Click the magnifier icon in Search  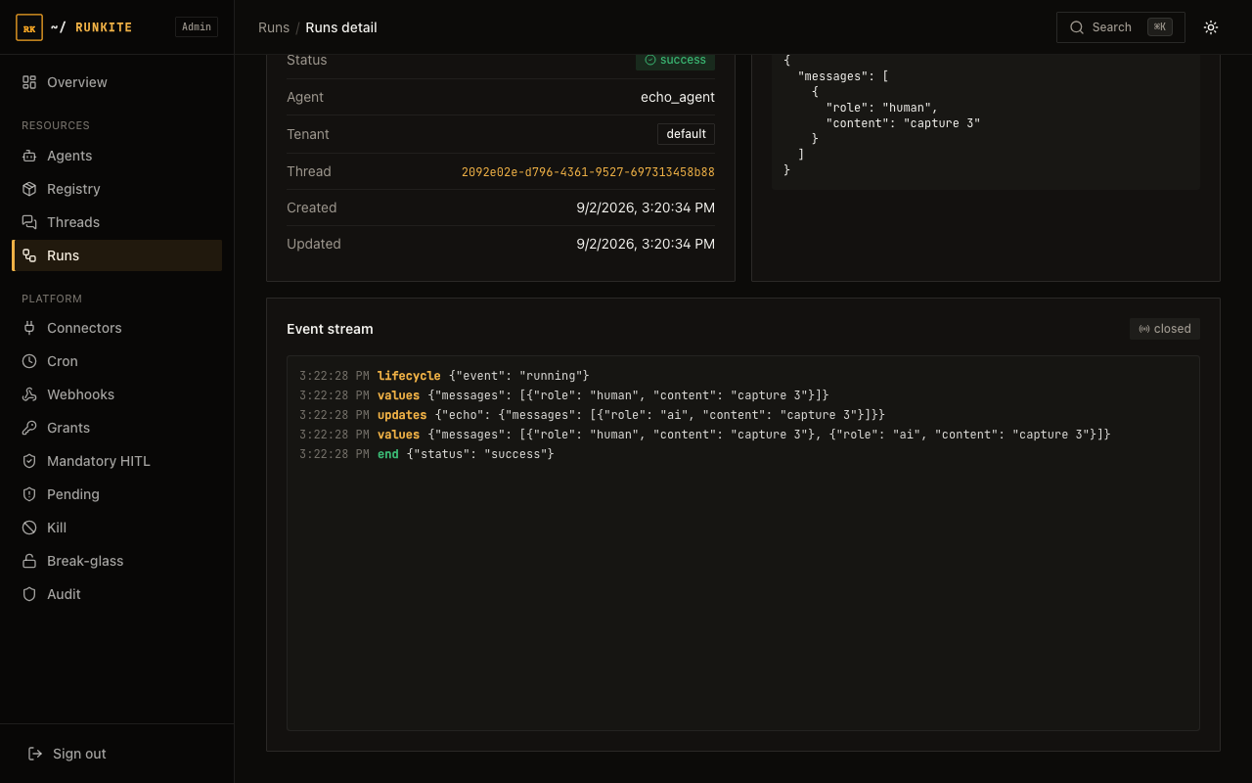tap(1077, 27)
